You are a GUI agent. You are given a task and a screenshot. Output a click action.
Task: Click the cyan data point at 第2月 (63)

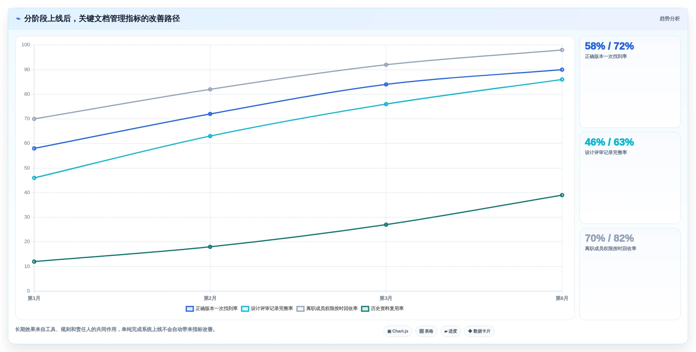pos(210,136)
